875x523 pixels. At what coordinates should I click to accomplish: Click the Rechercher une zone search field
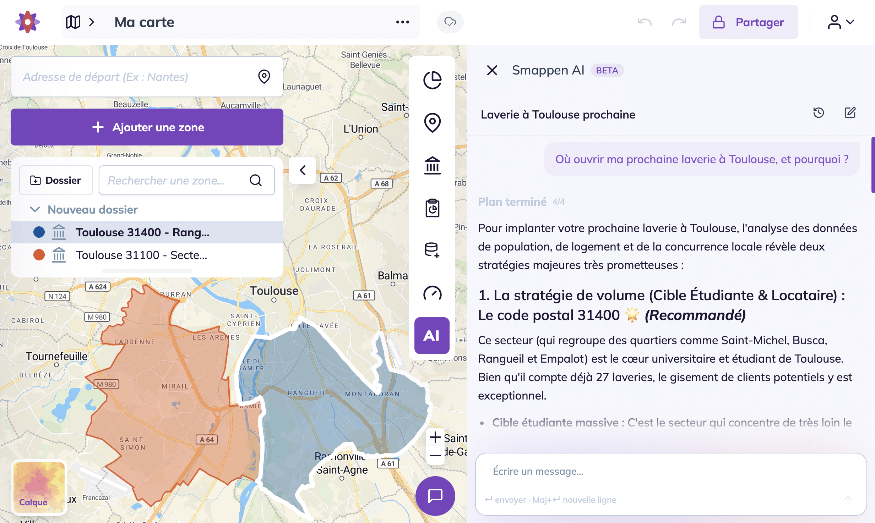pos(187,180)
